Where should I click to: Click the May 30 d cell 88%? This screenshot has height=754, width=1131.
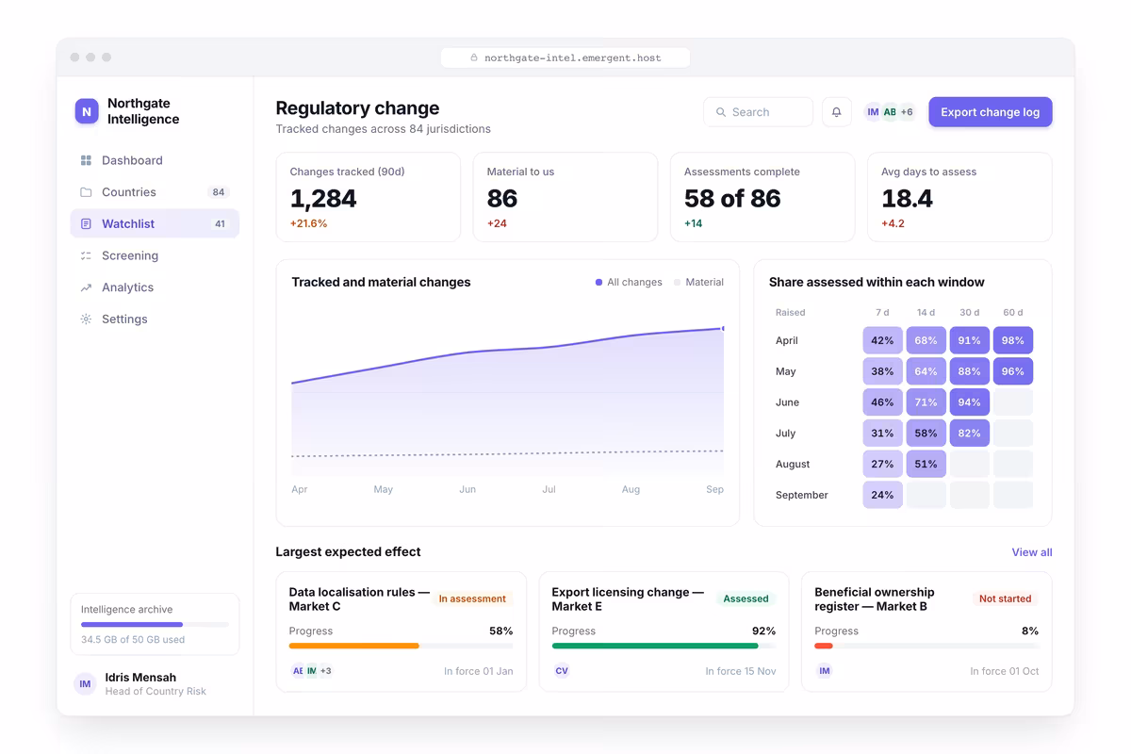[970, 371]
